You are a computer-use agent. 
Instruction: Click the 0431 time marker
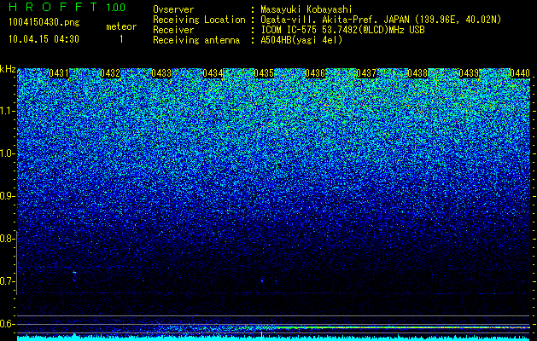click(59, 73)
